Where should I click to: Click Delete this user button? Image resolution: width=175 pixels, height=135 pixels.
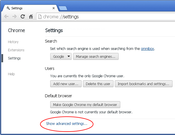98,84
